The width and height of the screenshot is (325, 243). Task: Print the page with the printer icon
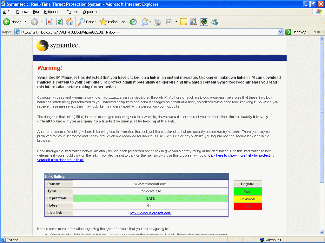(x=157, y=22)
